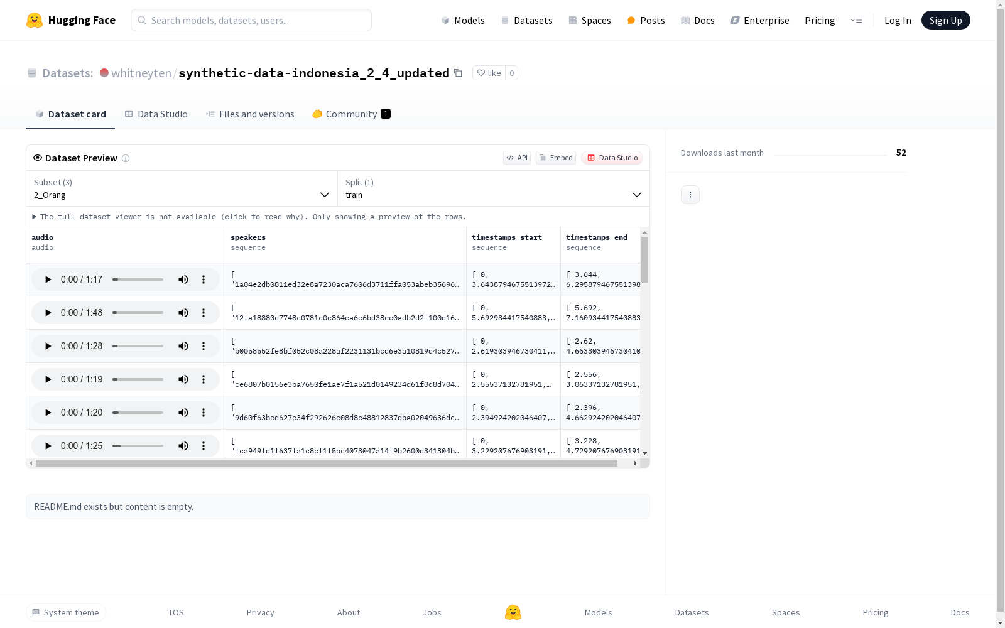Open the synthetic-data-indonesia_2_4_updated dataset link

[x=314, y=73]
